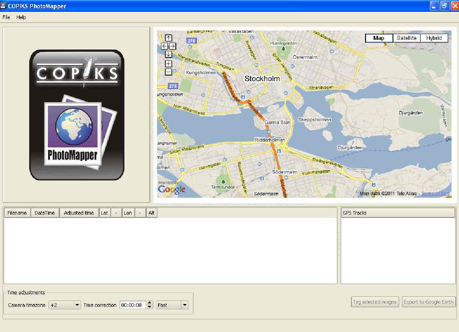Sort by DateTime column header
Image resolution: width=459 pixels, height=332 pixels.
45,213
